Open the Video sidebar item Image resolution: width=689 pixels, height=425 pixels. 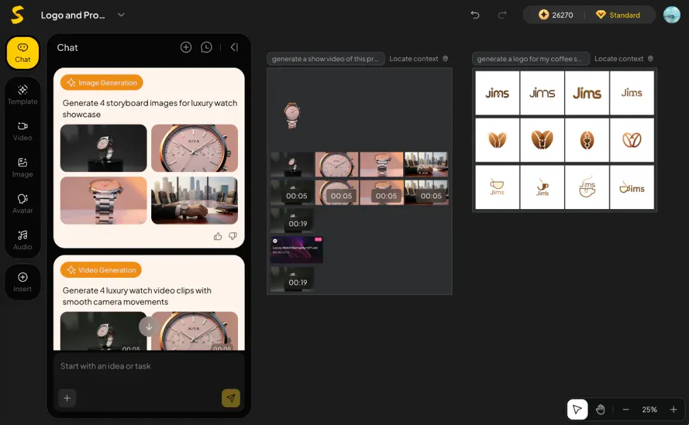[23, 131]
